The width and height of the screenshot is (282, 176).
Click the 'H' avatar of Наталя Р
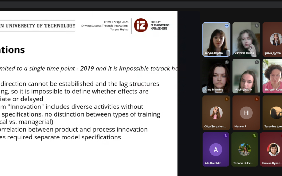pyautogui.click(x=246, y=113)
